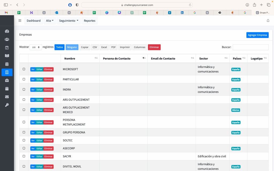Tick the SOLTEC row checkbox
The width and height of the screenshot is (274, 171).
24,140
